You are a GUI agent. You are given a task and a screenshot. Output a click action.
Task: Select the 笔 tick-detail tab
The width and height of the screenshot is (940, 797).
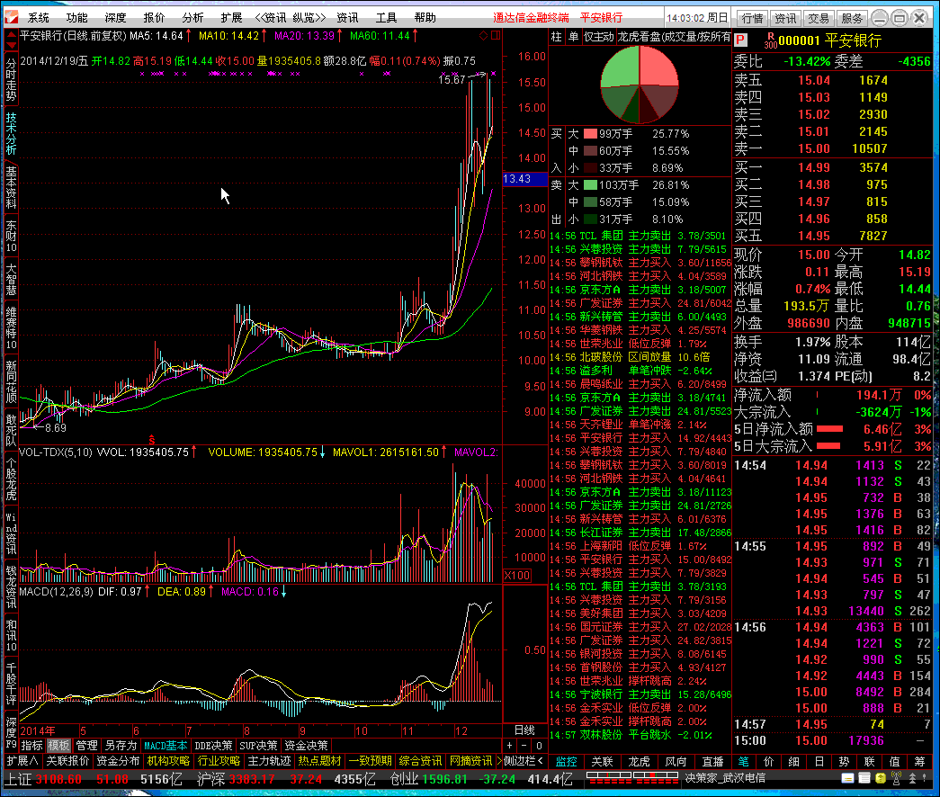click(x=743, y=761)
